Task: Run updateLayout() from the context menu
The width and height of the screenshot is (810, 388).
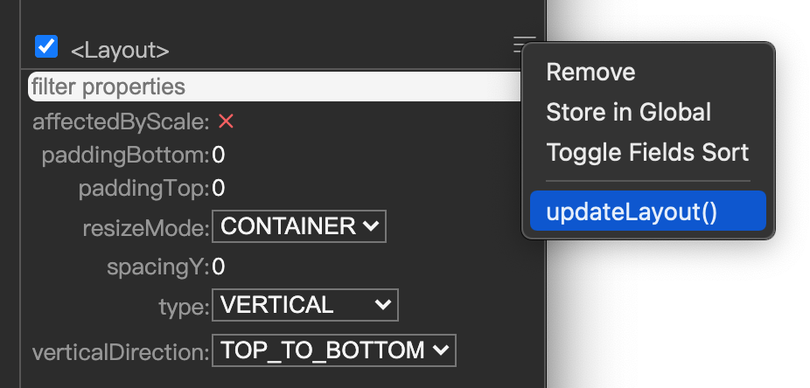Action: (632, 211)
